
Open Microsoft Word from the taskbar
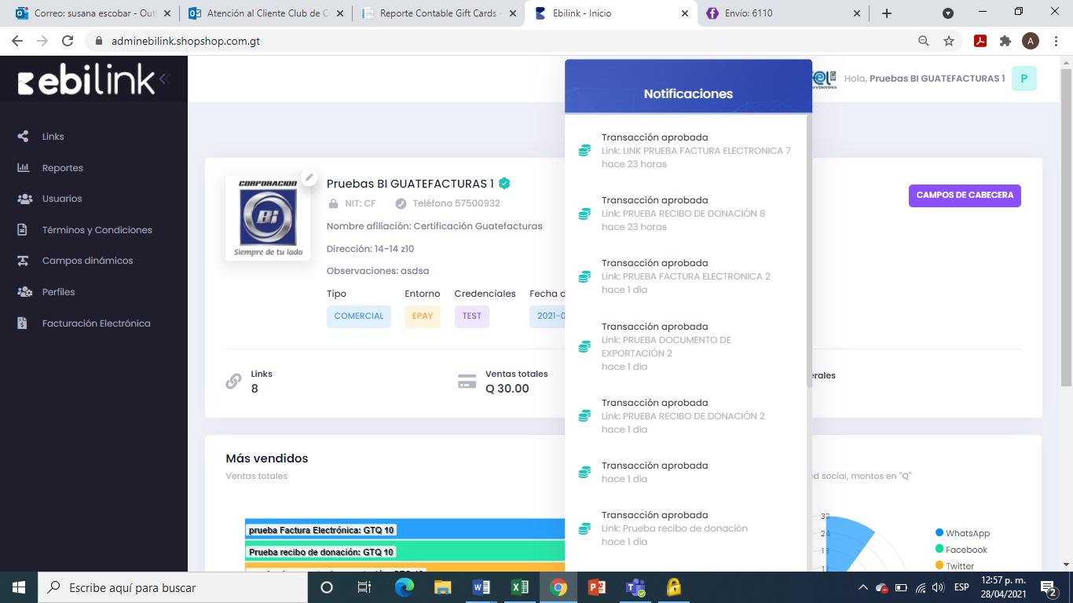tap(482, 587)
